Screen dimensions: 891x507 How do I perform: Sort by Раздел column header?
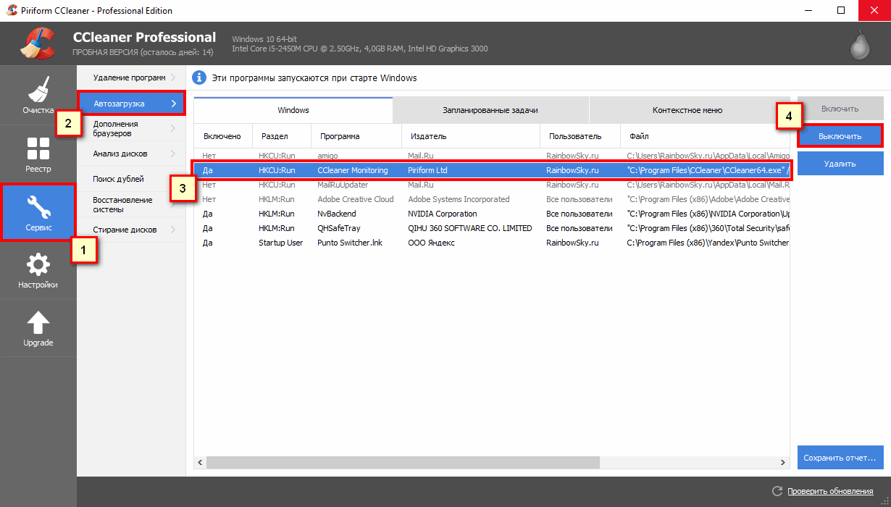pos(281,136)
